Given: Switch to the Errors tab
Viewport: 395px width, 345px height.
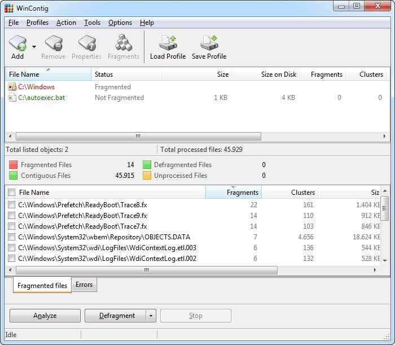Looking at the screenshot, I should coord(84,285).
